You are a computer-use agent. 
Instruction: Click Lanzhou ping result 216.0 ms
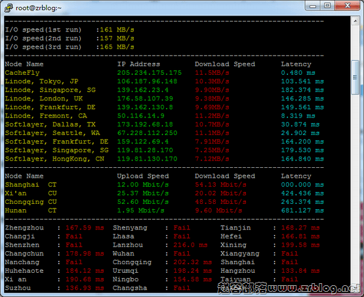(190, 245)
